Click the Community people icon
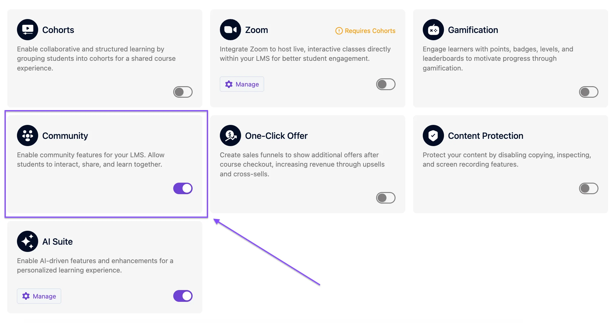This screenshot has height=323, width=616. [28, 135]
